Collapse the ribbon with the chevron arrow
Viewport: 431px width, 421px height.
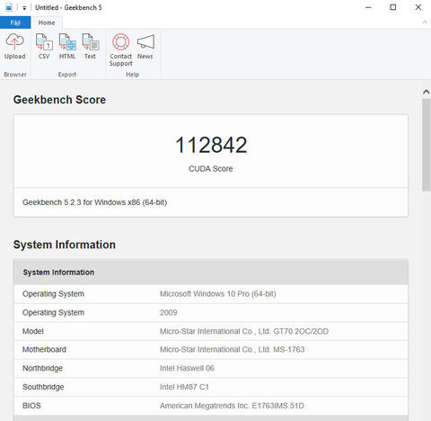(x=425, y=22)
